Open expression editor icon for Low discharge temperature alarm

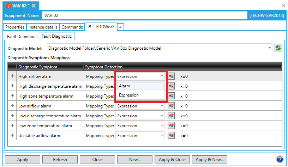[x=171, y=116]
